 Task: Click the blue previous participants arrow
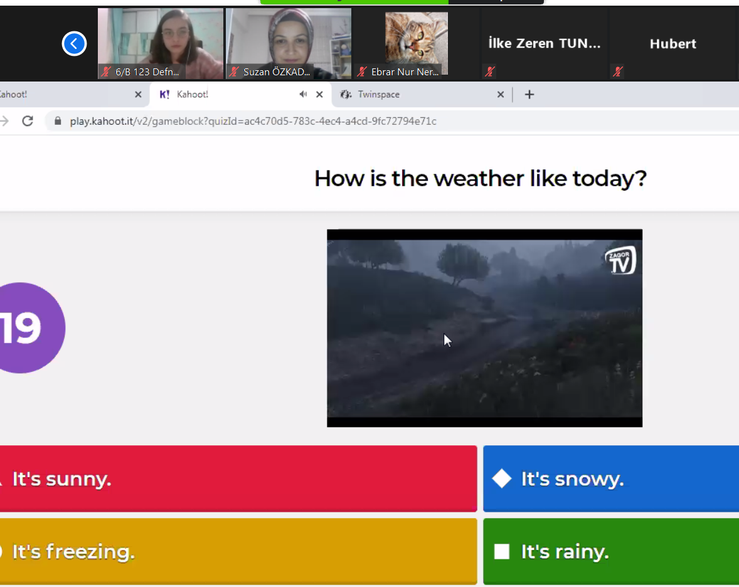click(x=74, y=44)
